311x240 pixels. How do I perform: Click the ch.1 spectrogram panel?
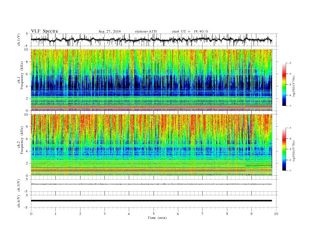(x=151, y=80)
